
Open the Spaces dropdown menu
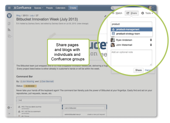tap(39, 8)
